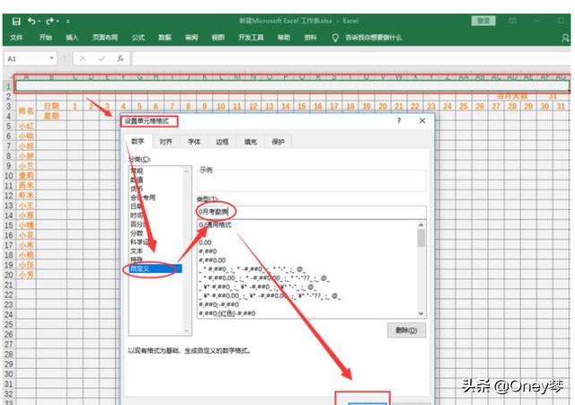
Task: Open the 文件 menu
Action: pos(16,38)
